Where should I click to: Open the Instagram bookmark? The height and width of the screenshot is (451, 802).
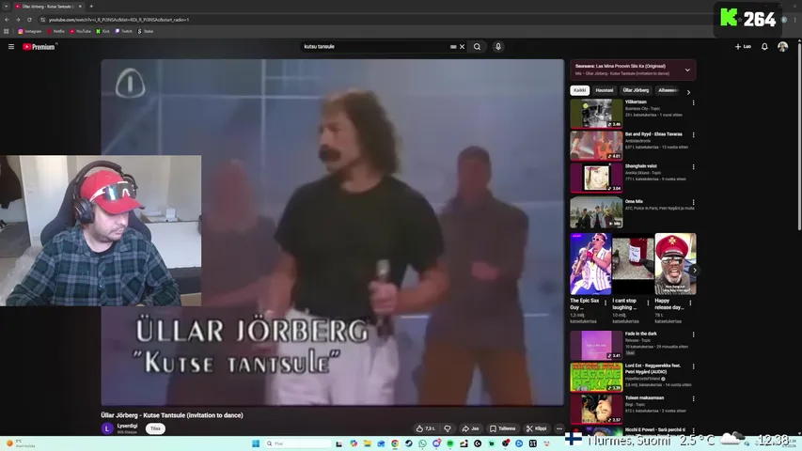pos(30,31)
